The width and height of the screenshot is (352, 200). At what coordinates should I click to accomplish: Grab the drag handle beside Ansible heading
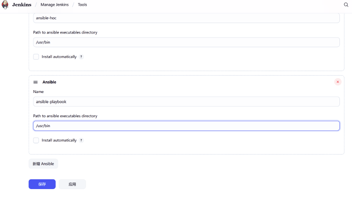[x=36, y=82]
